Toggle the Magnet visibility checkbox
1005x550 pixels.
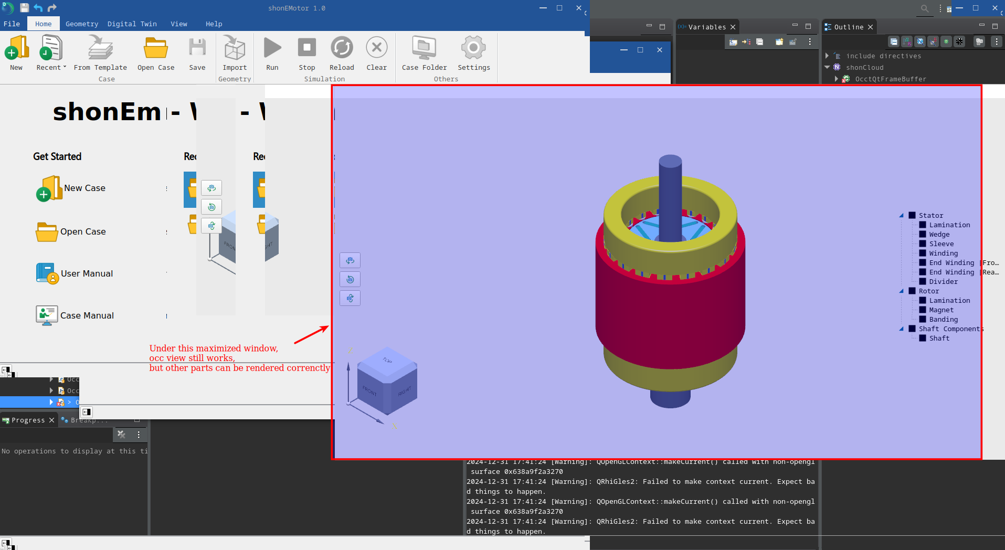tap(923, 310)
